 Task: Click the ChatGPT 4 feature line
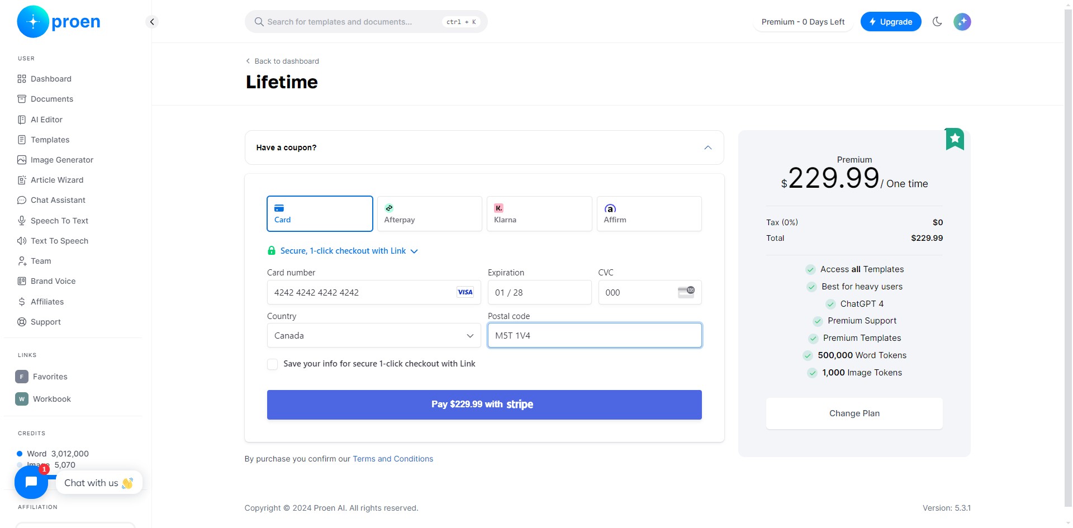point(854,304)
